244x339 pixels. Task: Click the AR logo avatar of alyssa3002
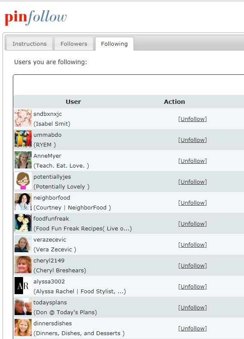[23, 286]
